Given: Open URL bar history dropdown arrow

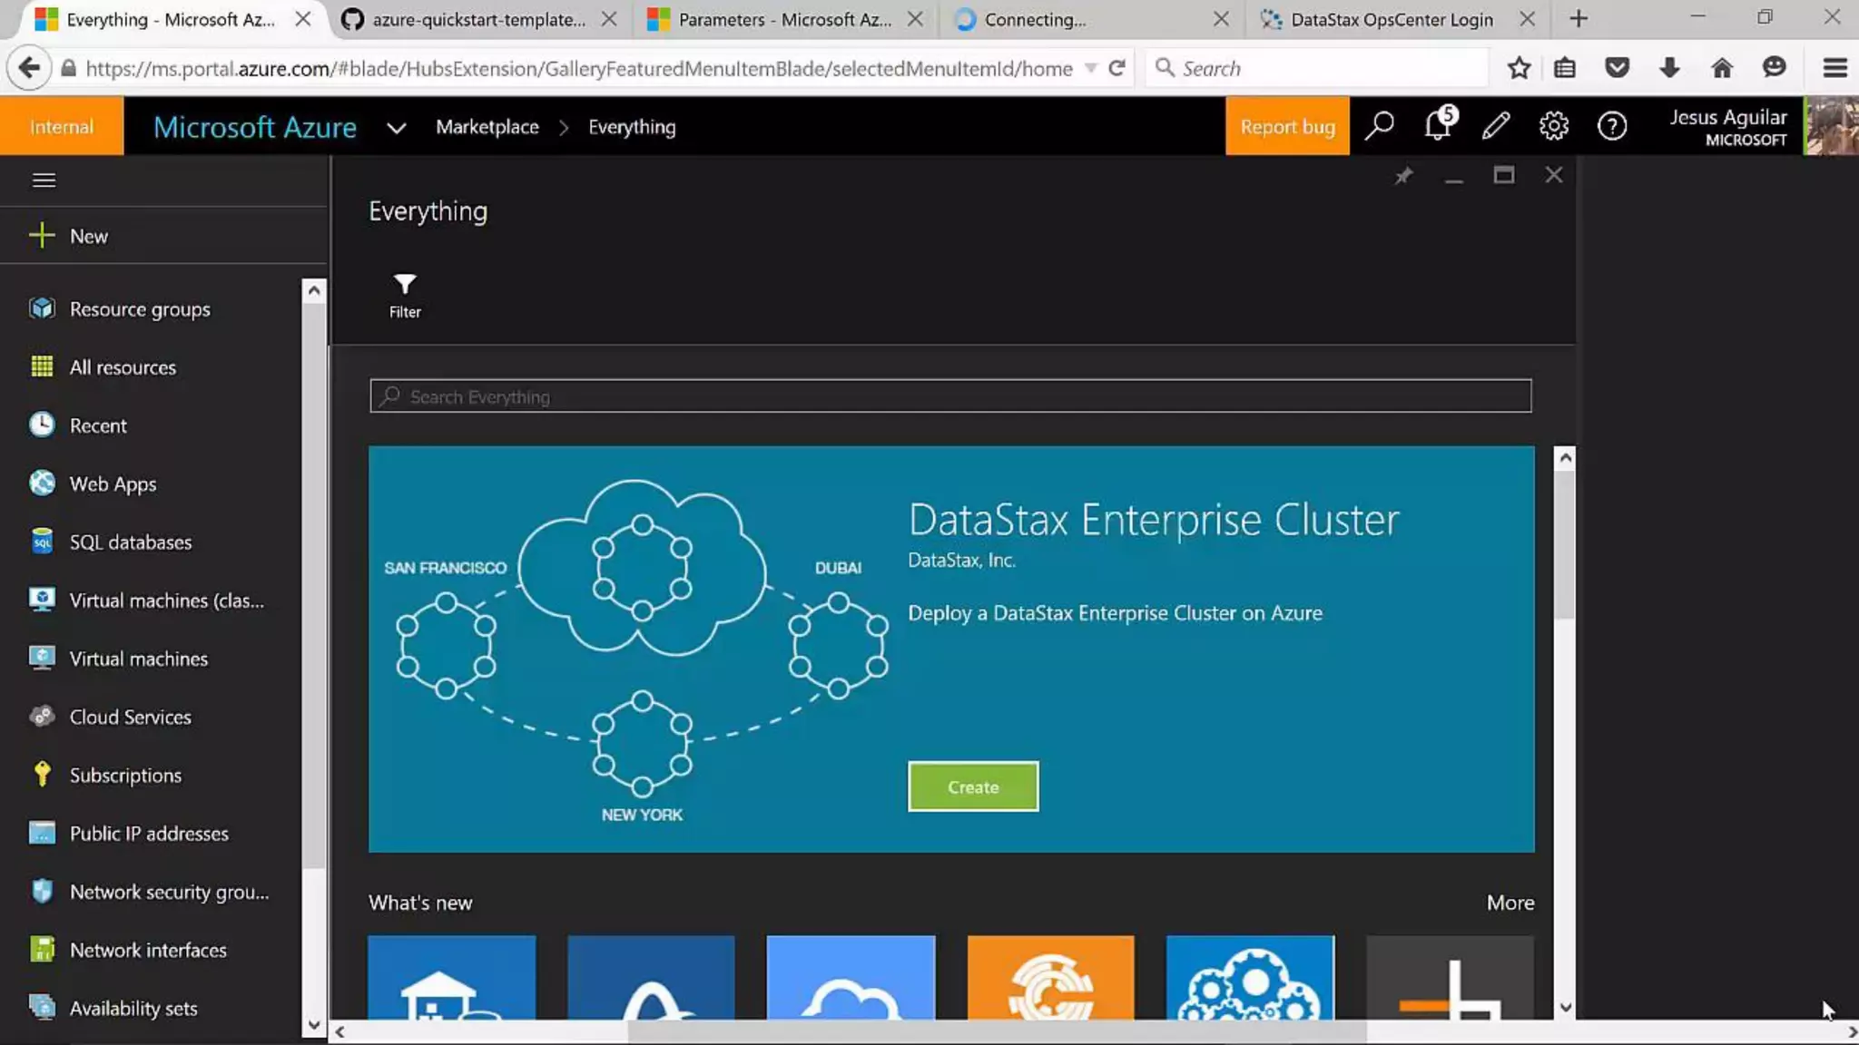Looking at the screenshot, I should tap(1091, 68).
